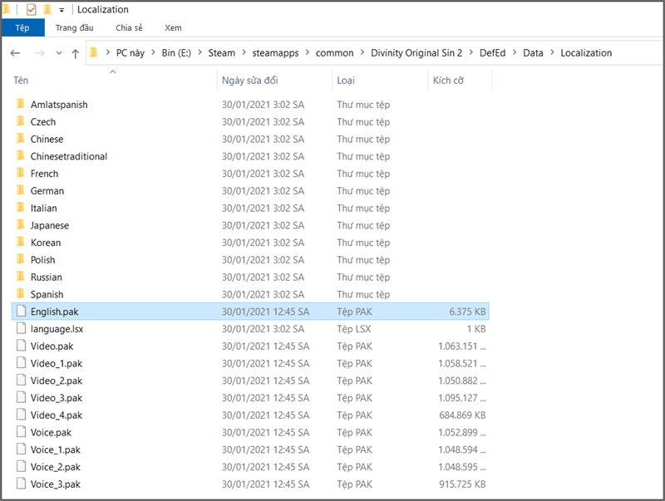
Task: Select the Korean folder icon
Action: pyautogui.click(x=20, y=242)
